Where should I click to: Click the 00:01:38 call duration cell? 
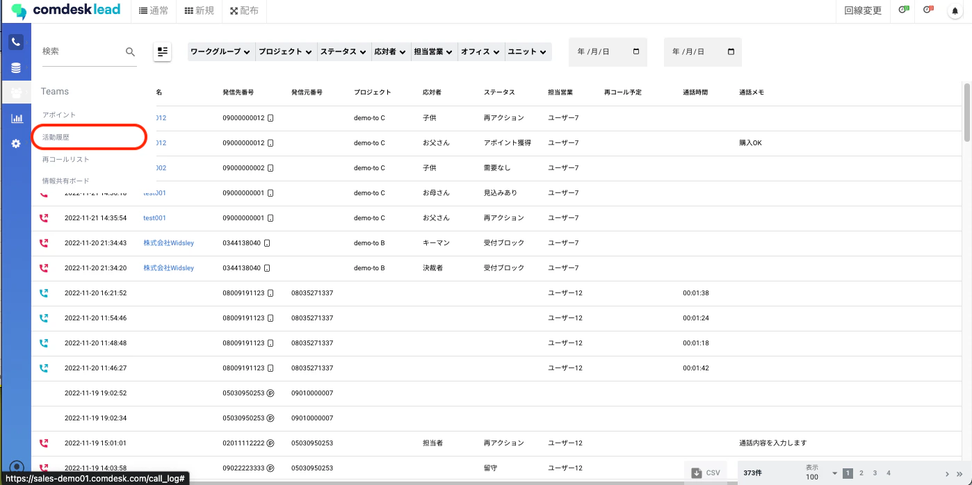pos(696,293)
